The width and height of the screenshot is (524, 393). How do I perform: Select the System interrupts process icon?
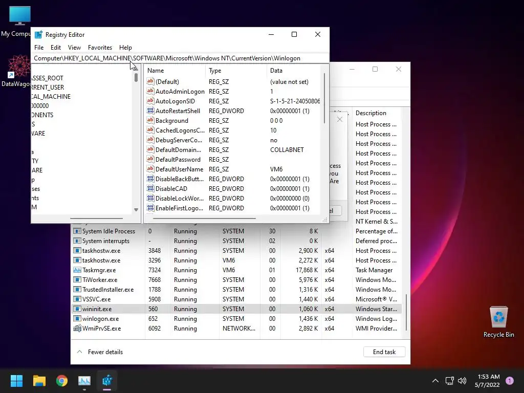(x=77, y=241)
